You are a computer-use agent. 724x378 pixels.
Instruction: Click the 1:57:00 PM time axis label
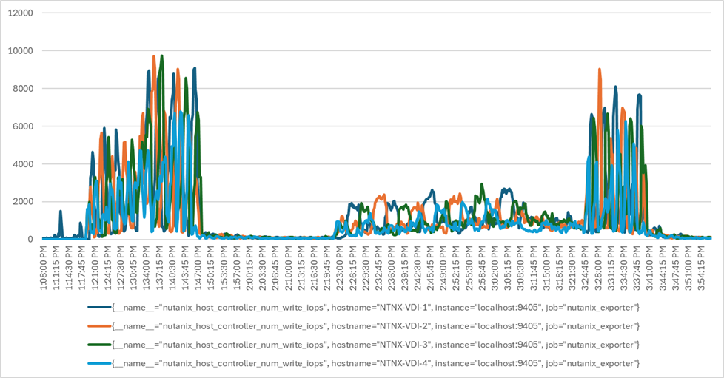[238, 269]
